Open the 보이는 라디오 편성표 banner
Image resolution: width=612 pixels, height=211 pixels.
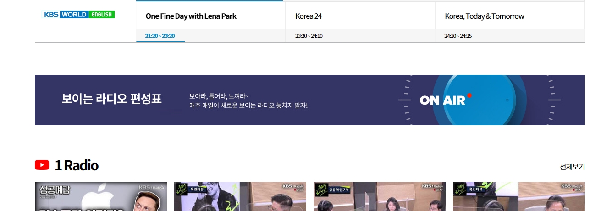point(310,100)
